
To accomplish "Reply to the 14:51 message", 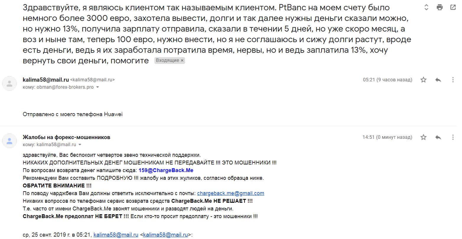I will (438, 137).
